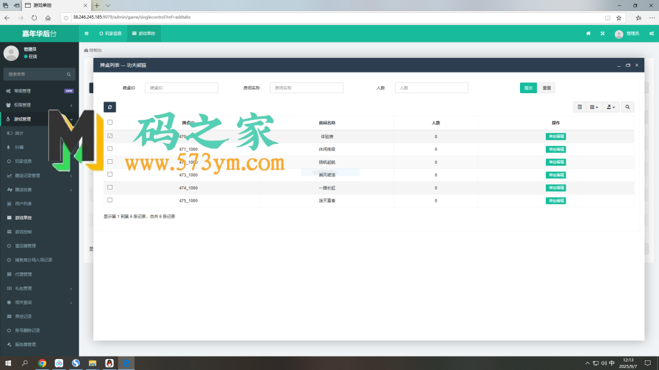Toggle the sidebar with the hamburger icon
The width and height of the screenshot is (659, 370).
click(87, 33)
